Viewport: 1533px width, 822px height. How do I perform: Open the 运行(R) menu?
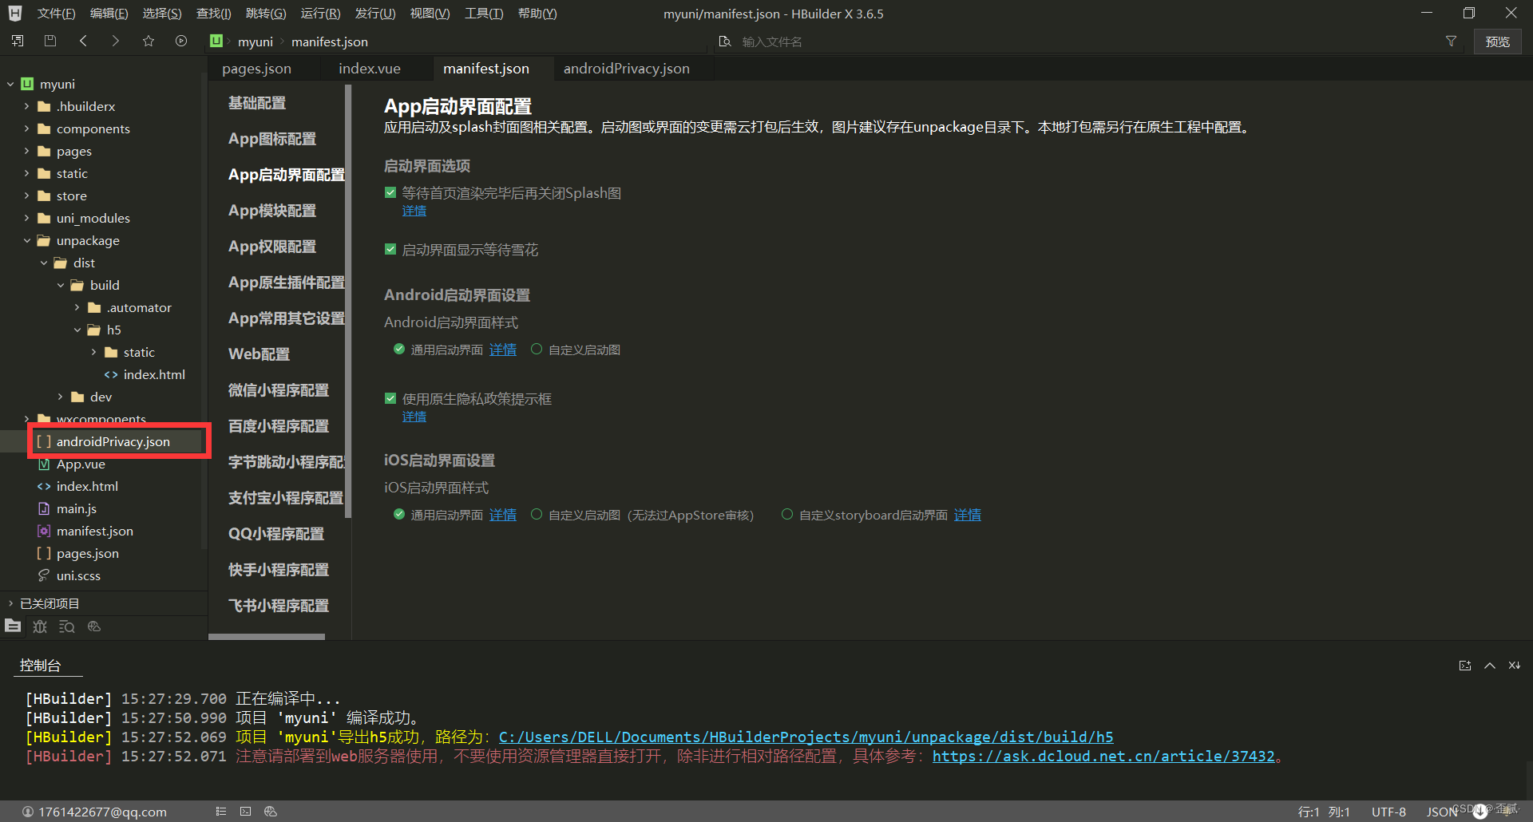pos(320,14)
